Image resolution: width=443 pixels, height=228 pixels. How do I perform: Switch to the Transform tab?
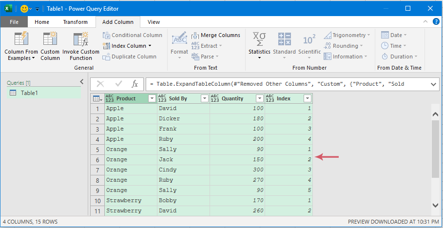75,22
